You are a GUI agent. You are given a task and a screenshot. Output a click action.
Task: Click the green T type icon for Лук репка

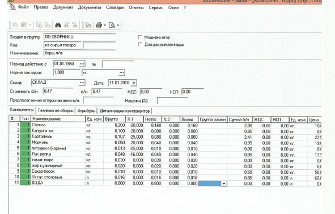point(26,154)
